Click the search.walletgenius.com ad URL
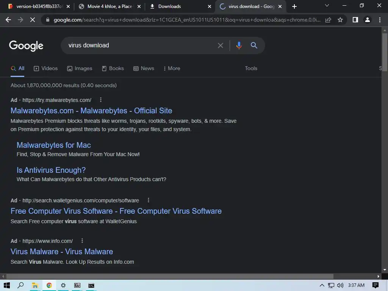This screenshot has width=388, height=291. tap(81, 200)
